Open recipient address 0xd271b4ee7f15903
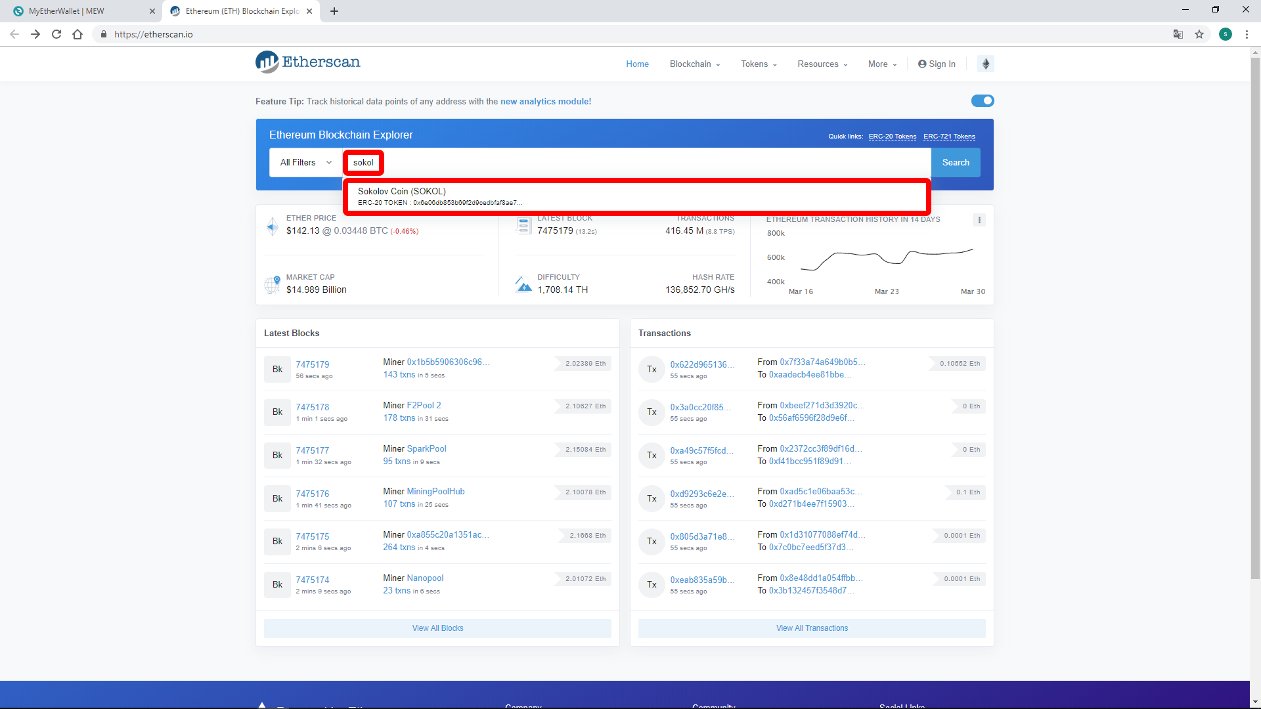This screenshot has width=1261, height=709. pyautogui.click(x=812, y=504)
